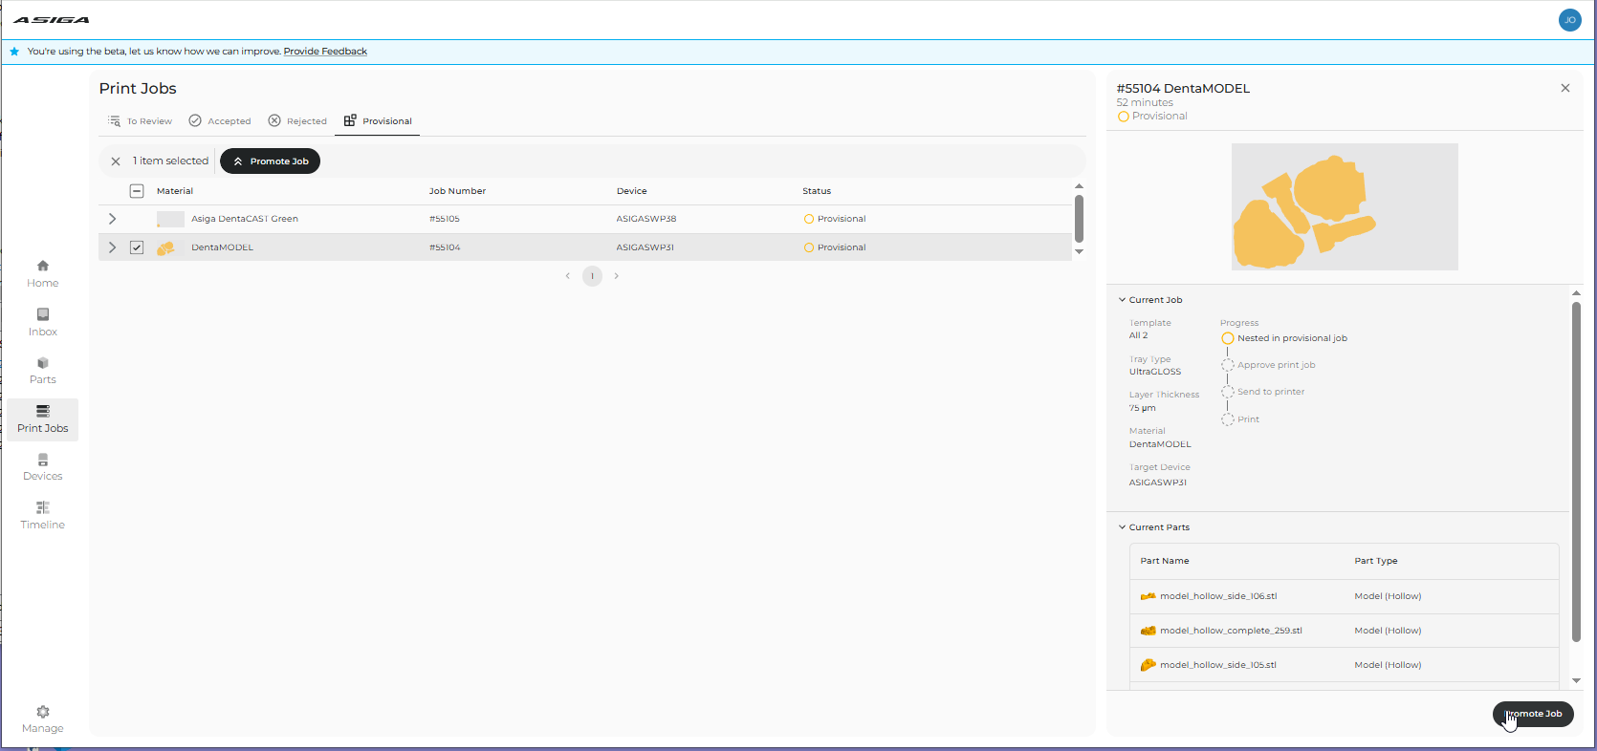Select the ASIGASWP31 device cell in table

point(645,247)
